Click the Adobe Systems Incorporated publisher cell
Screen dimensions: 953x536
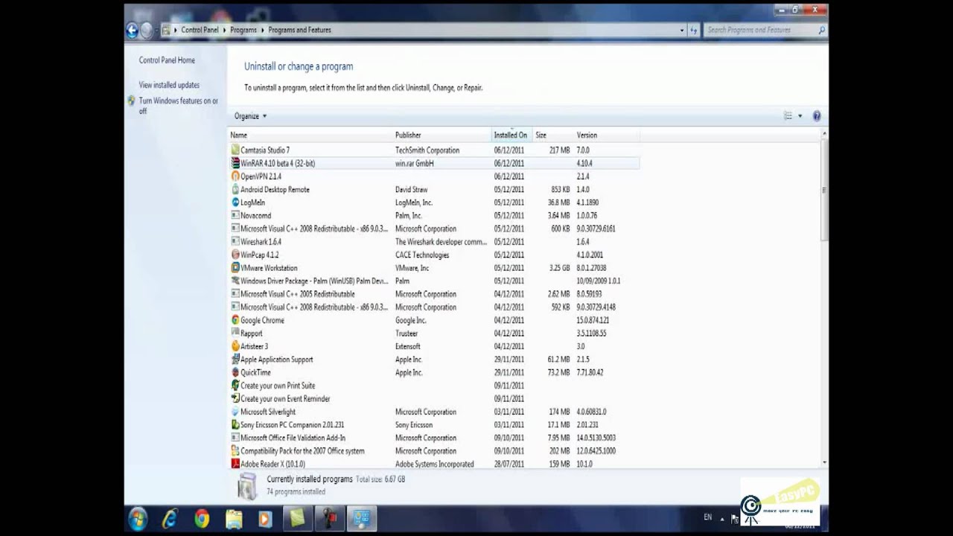tap(434, 464)
